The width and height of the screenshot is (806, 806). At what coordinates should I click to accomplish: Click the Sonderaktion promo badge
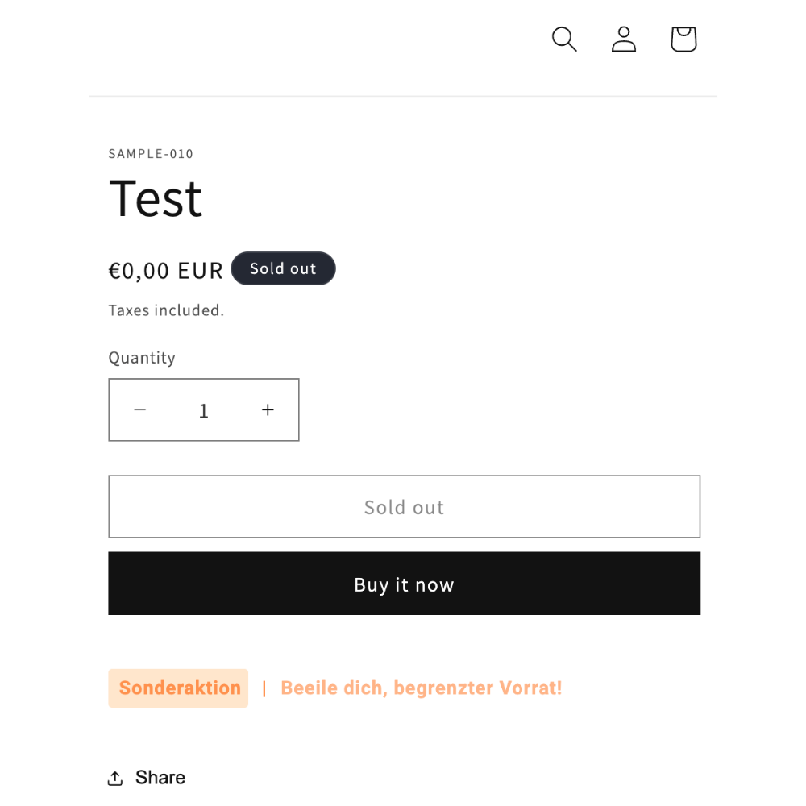click(x=178, y=688)
